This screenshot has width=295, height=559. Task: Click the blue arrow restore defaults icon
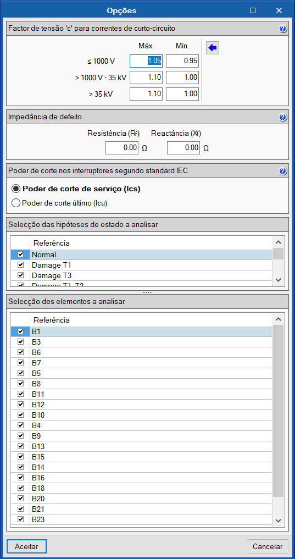213,48
